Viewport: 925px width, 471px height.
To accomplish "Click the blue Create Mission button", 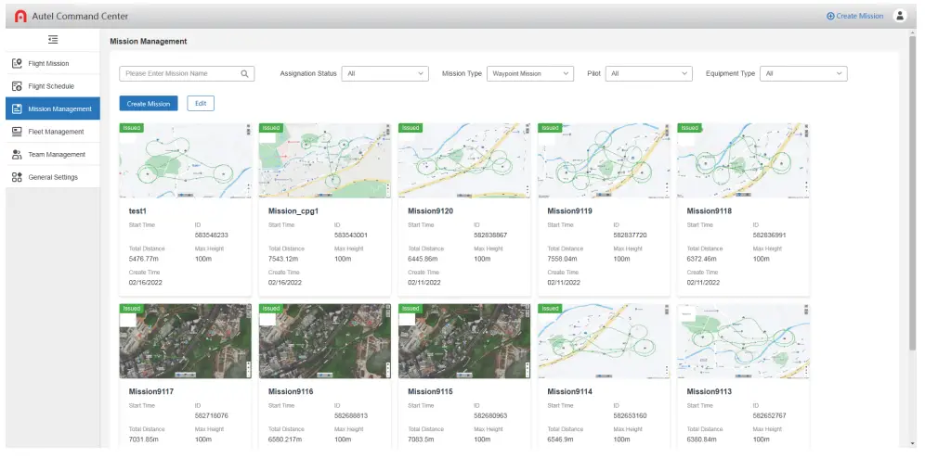I will click(x=148, y=104).
